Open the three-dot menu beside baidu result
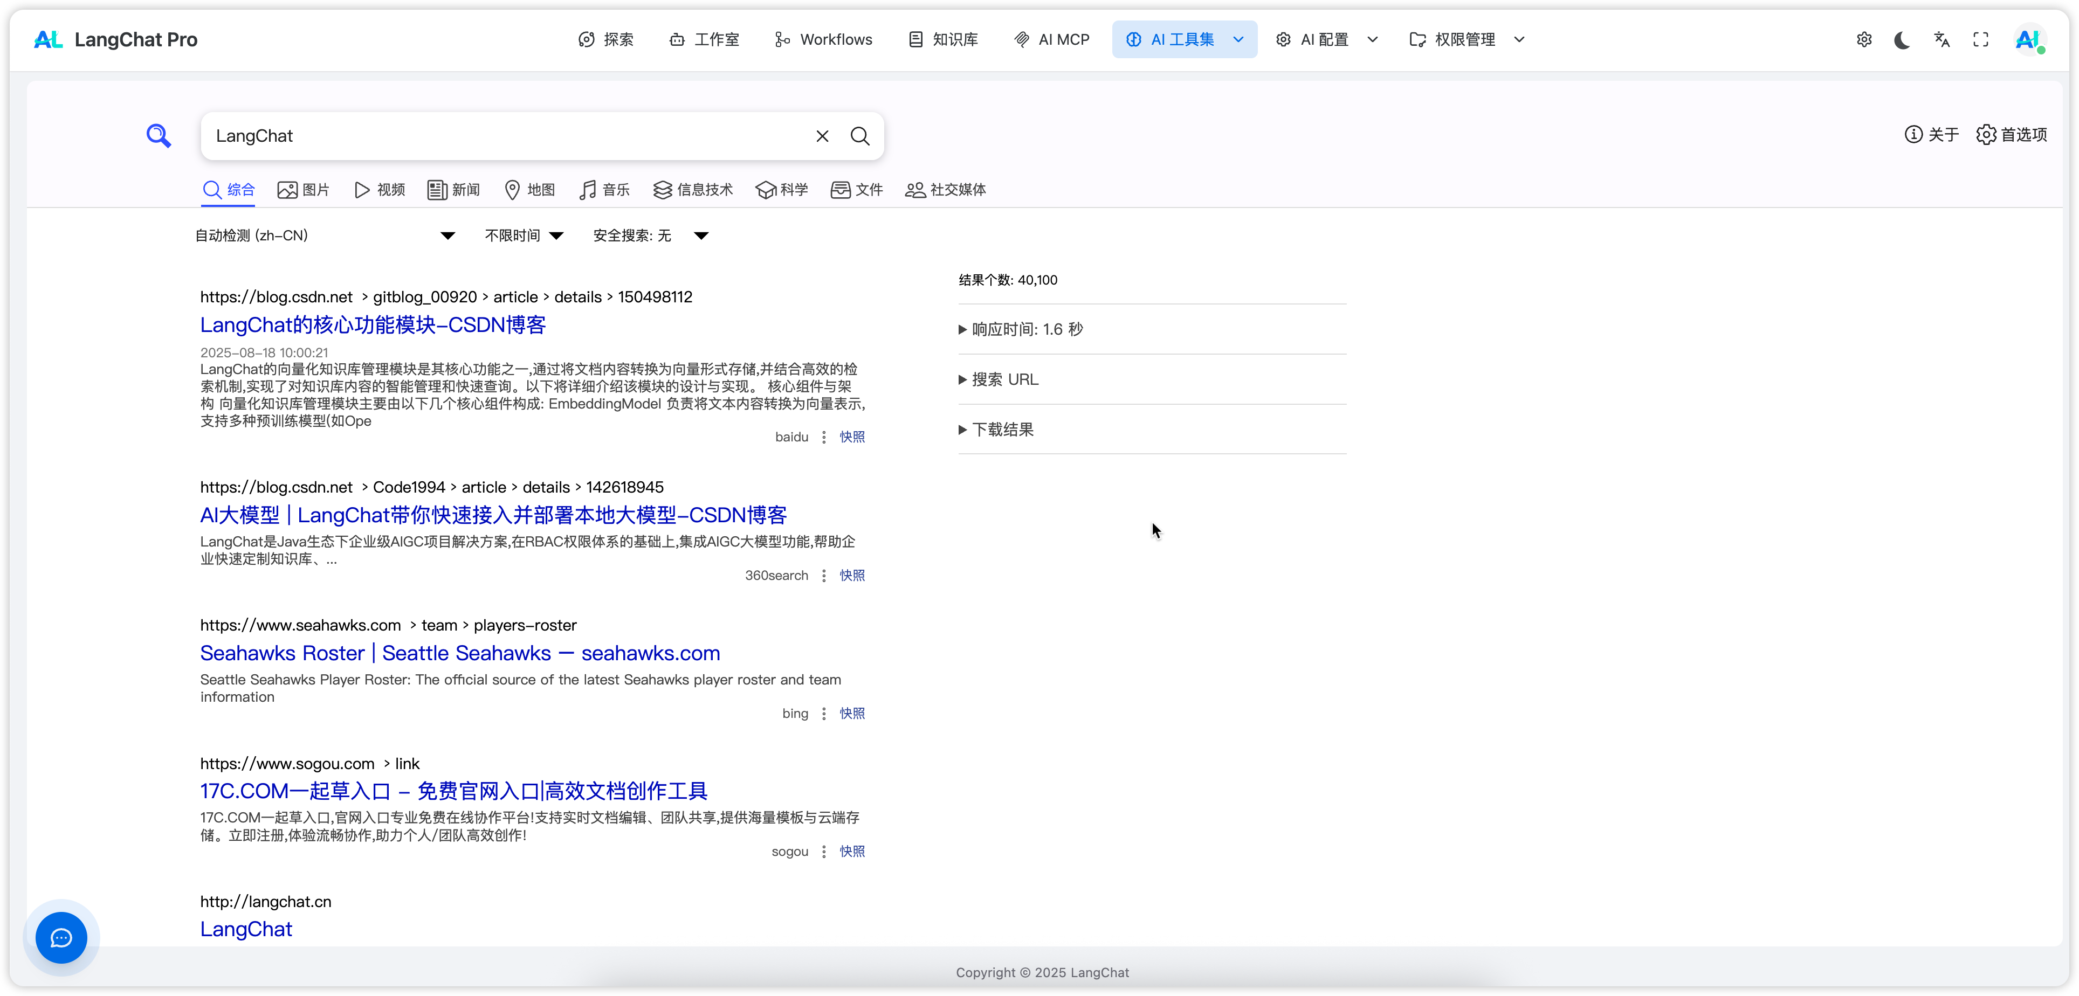The height and width of the screenshot is (996, 2079). click(x=824, y=437)
